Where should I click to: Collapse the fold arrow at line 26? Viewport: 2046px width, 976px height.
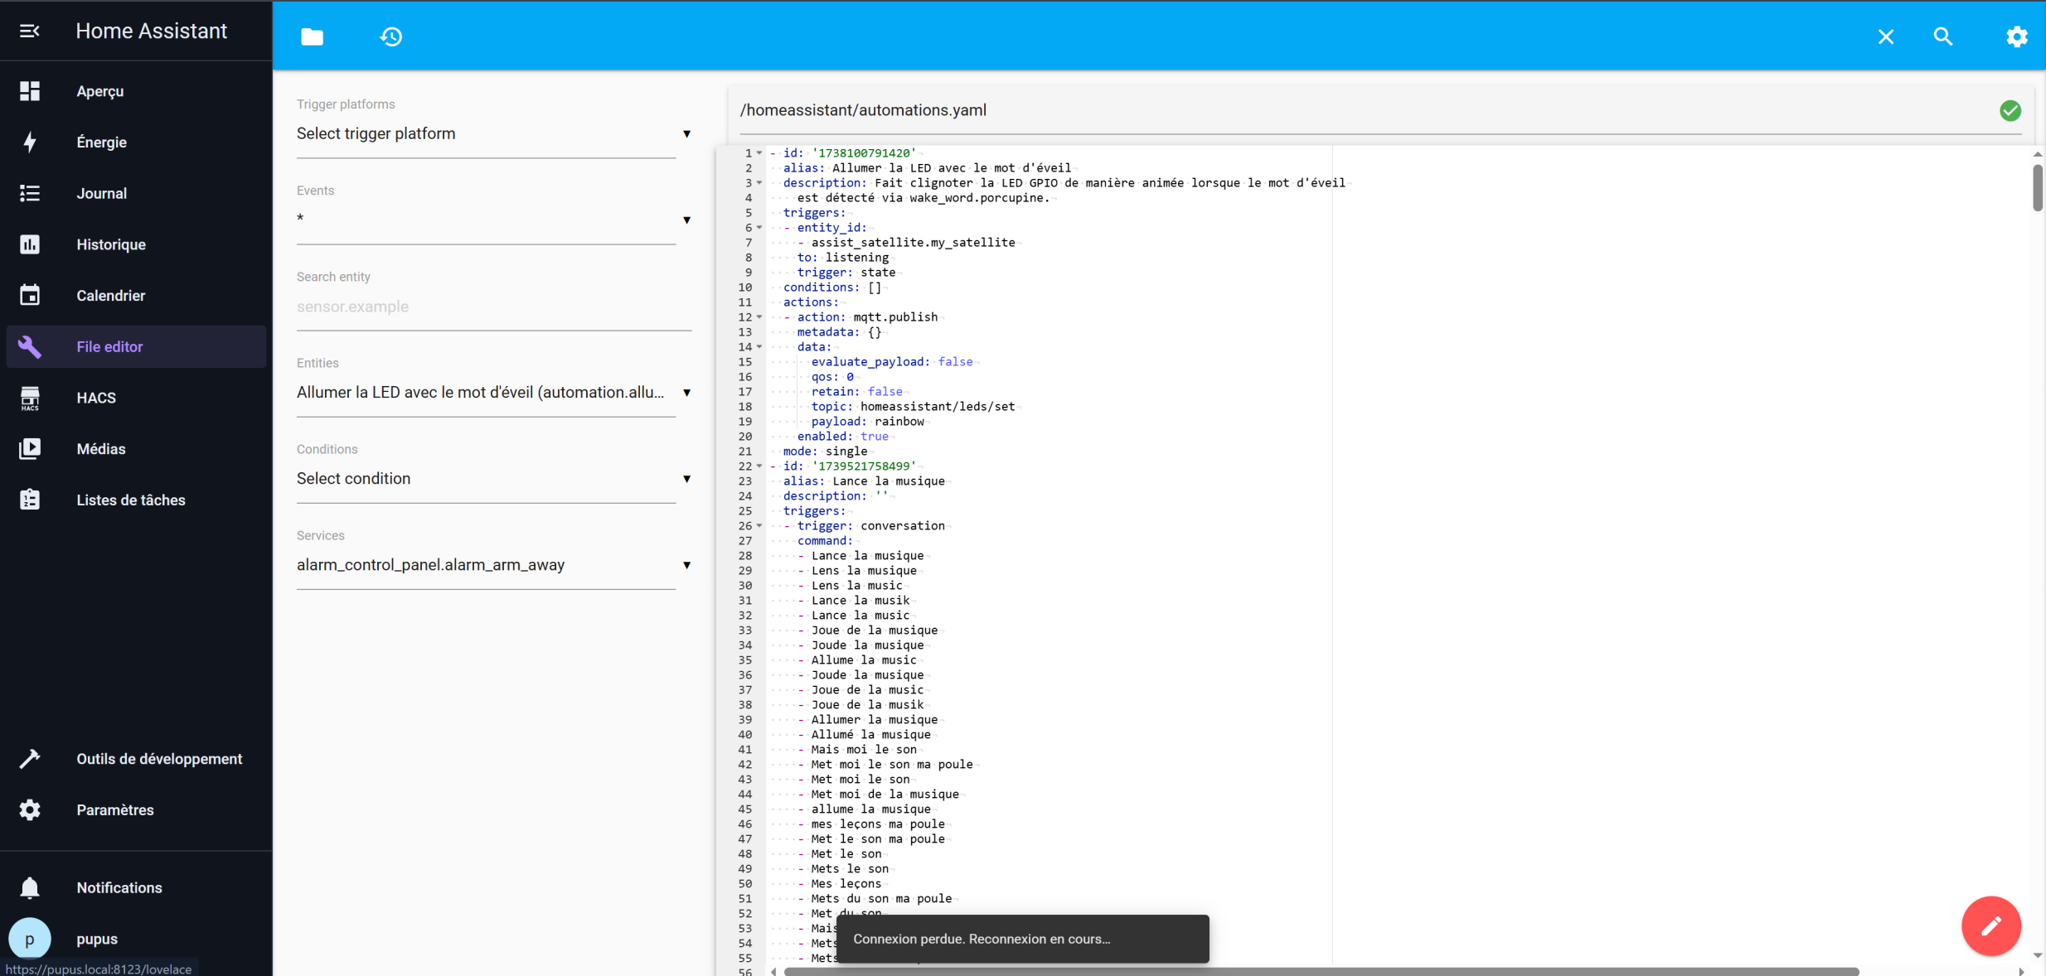coord(759,525)
